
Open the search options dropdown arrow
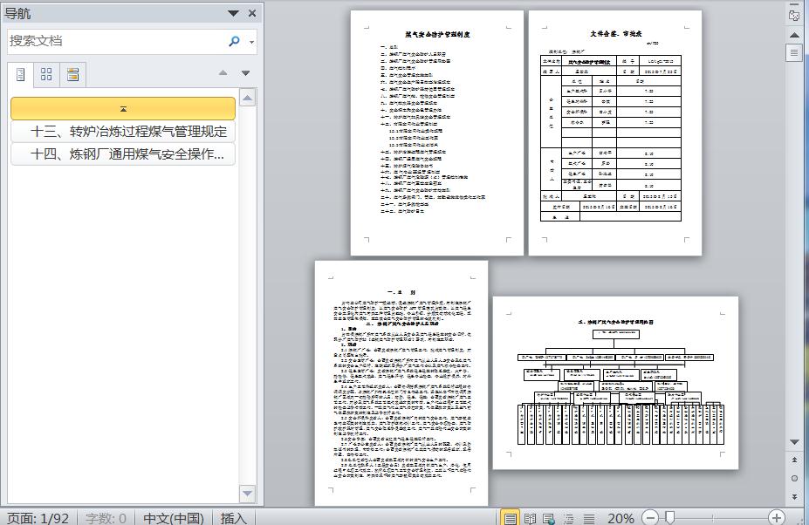point(252,42)
